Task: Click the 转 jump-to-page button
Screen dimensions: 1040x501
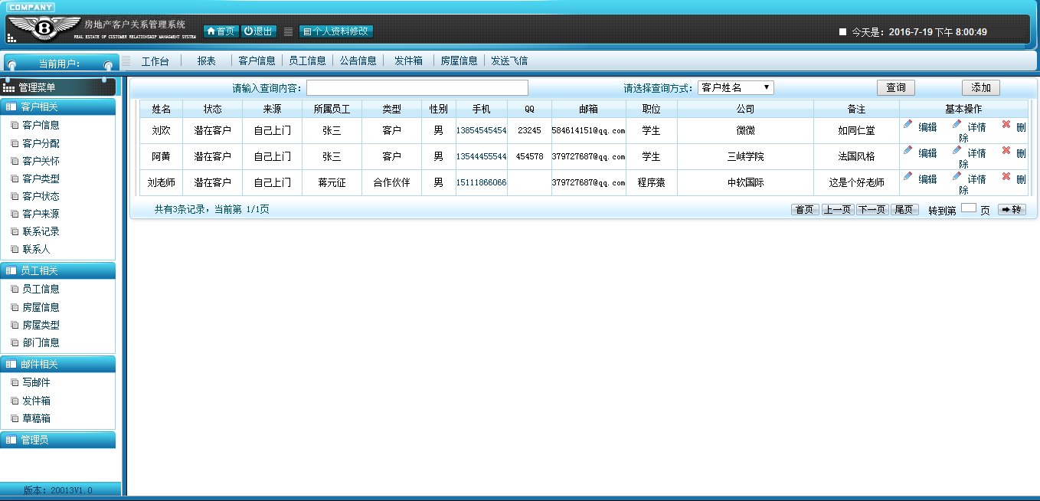Action: coord(1012,209)
